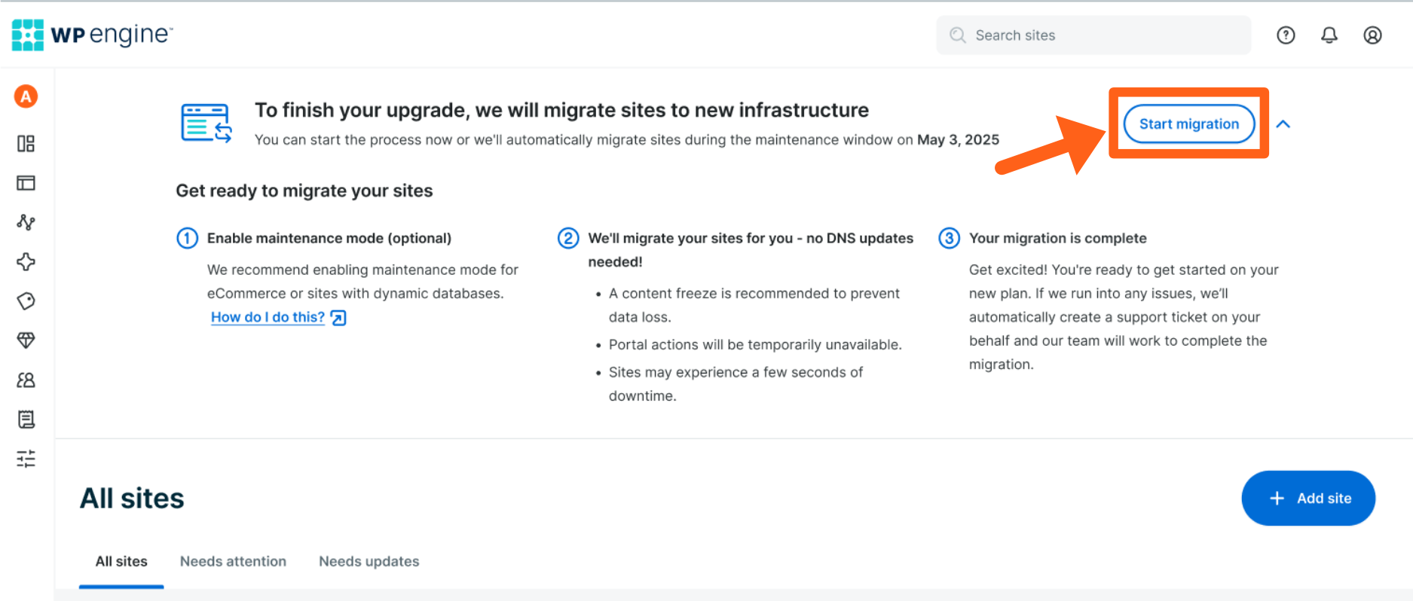Open the sliders settings icon in sidebar
1413x601 pixels.
coord(26,459)
